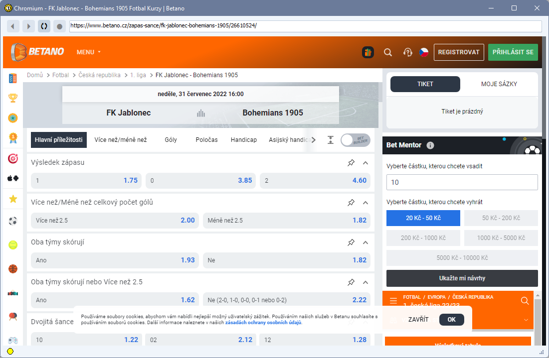
Task: Open the Apple and Android apps icon
Action: coord(13,178)
